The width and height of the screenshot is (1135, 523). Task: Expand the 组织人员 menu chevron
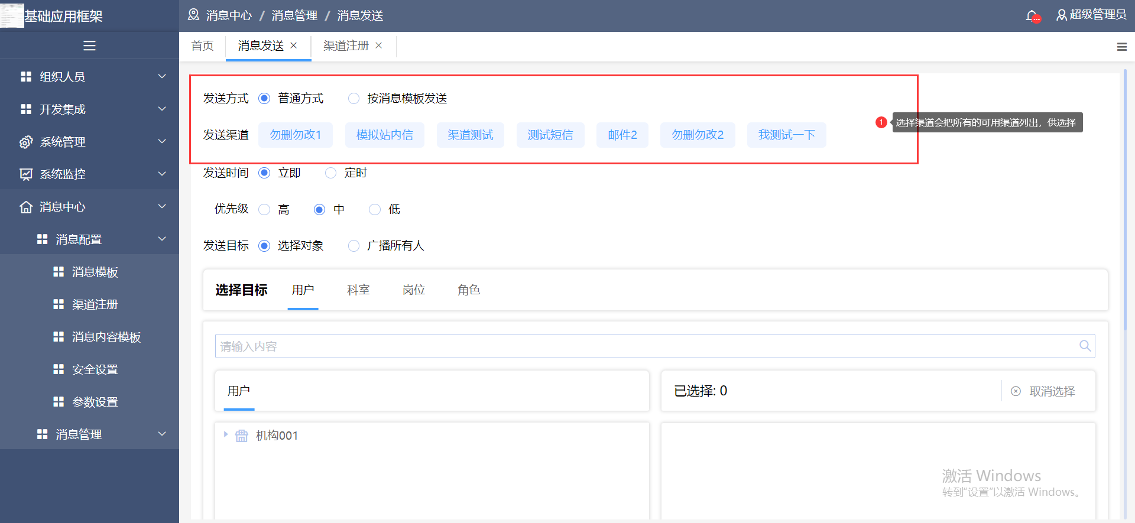tap(162, 76)
